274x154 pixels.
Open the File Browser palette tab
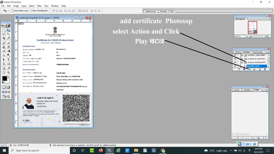pos(151,11)
